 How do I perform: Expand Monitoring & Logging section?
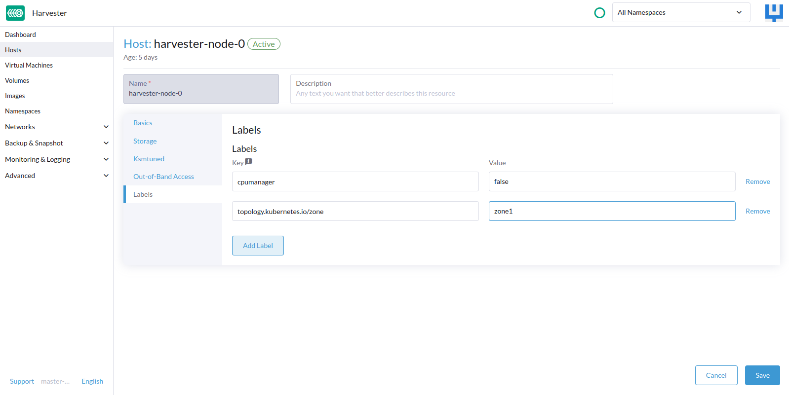[x=56, y=159]
